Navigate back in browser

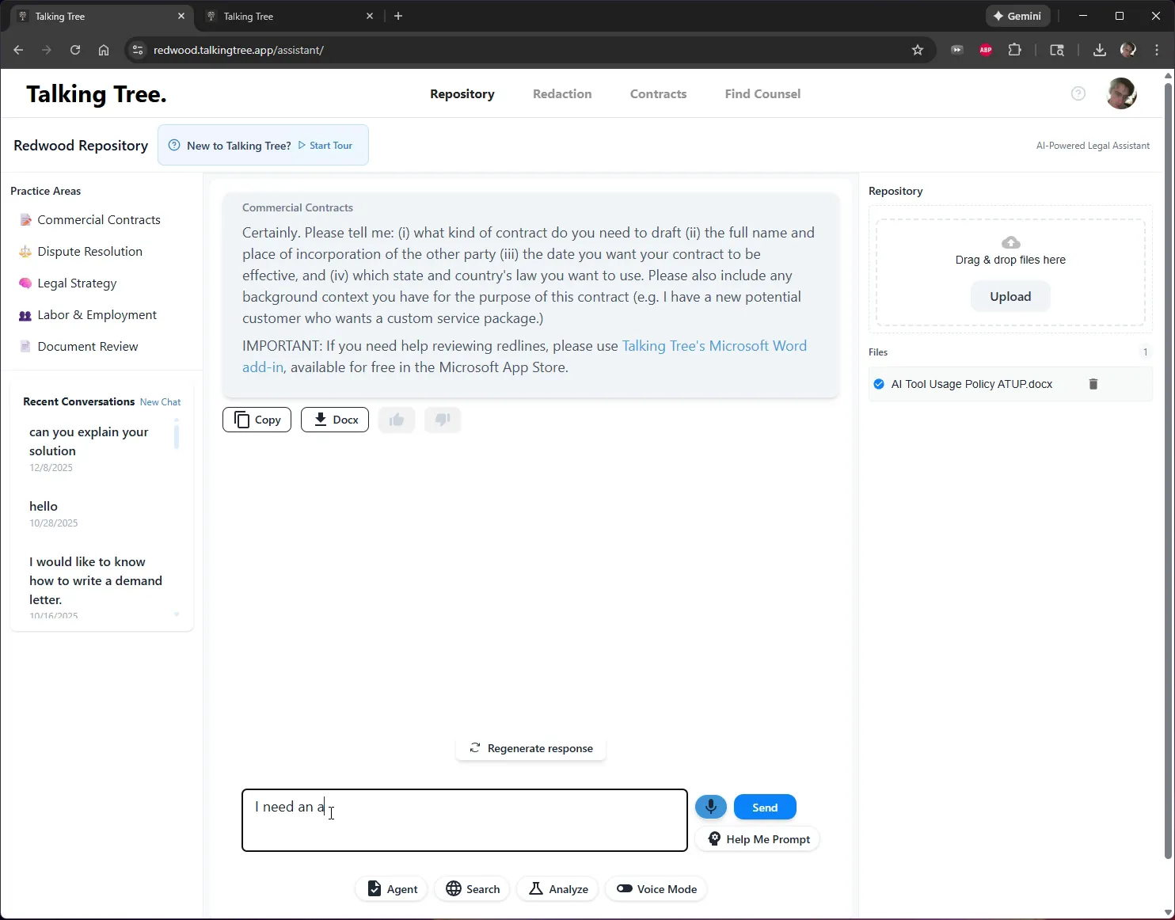(18, 50)
